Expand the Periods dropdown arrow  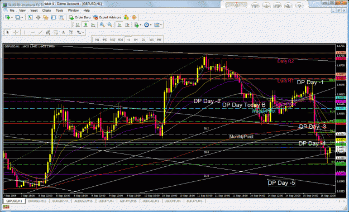point(151,25)
